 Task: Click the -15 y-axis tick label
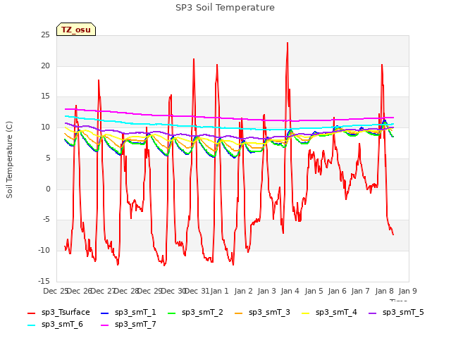pyautogui.click(x=44, y=281)
